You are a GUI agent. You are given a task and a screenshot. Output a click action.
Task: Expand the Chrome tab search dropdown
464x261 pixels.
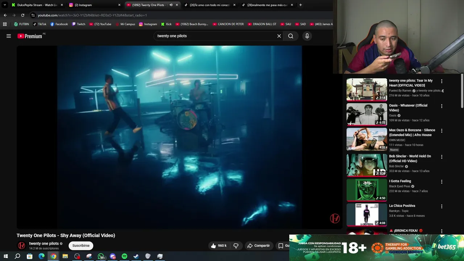coord(5,5)
